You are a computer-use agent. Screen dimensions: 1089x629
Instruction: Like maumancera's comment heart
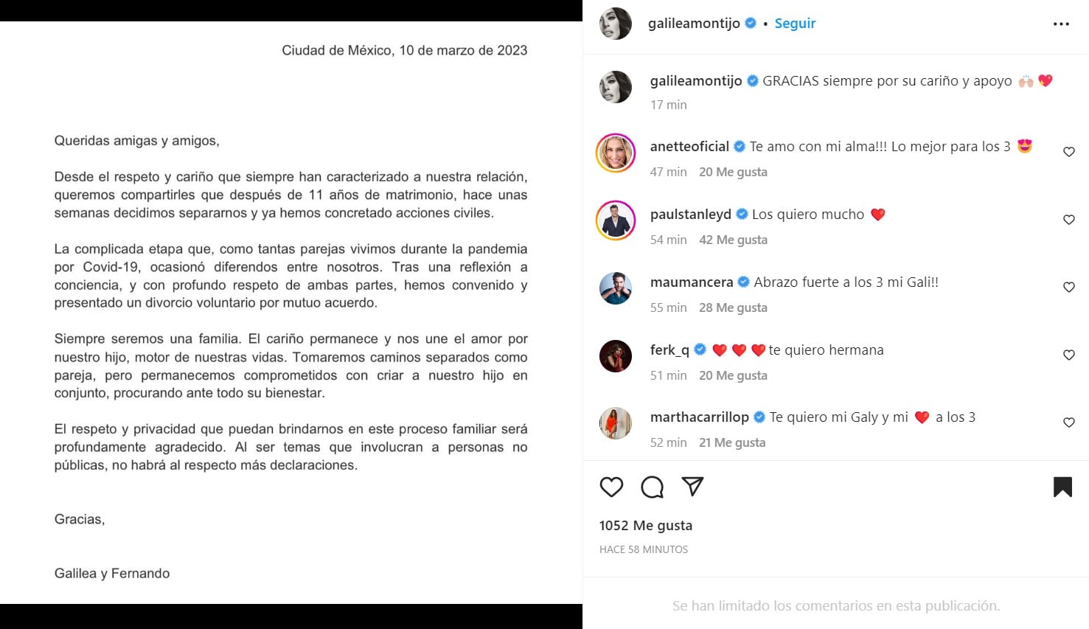[1068, 288]
